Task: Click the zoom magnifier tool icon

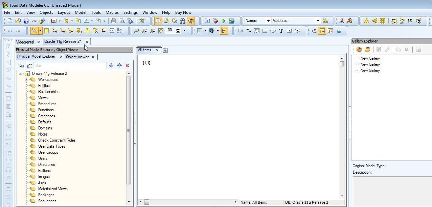Action: (136, 31)
